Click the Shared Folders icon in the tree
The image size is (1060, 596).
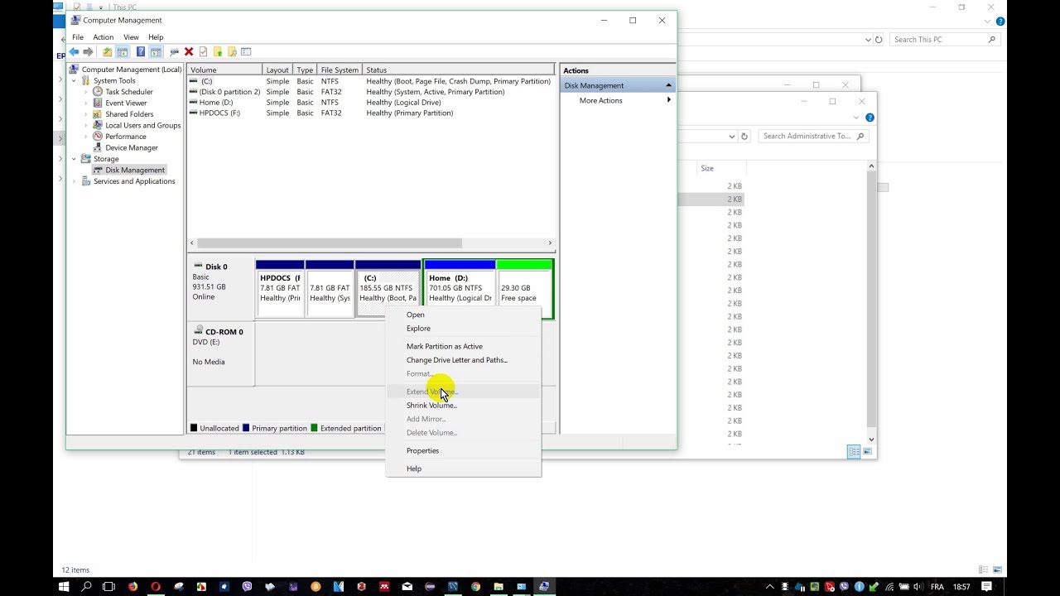pos(98,114)
